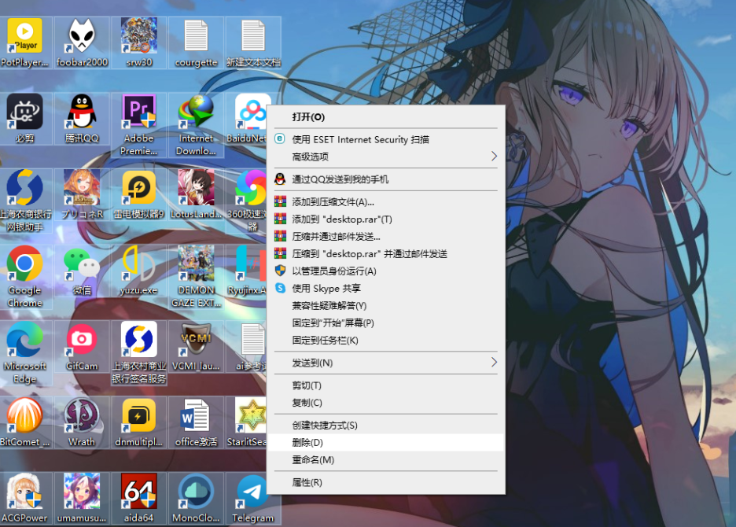Select the MonoCloud shortcut icon
Viewport: 736px width, 527px height.
pos(197,499)
